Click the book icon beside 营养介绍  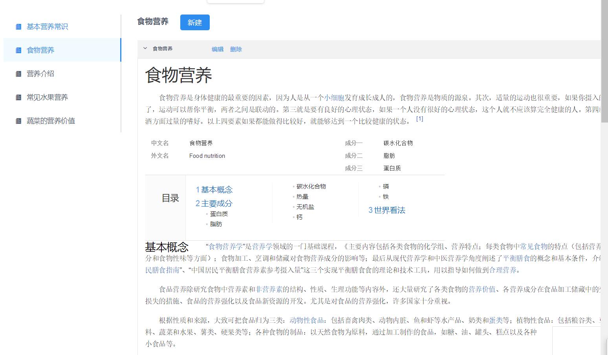pyautogui.click(x=18, y=74)
